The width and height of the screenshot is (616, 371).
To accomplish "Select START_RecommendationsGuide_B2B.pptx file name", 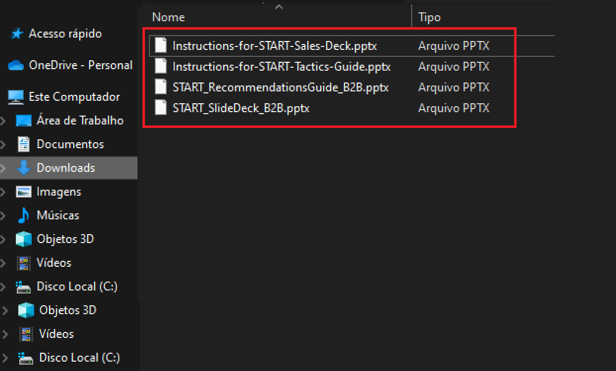I will point(281,87).
